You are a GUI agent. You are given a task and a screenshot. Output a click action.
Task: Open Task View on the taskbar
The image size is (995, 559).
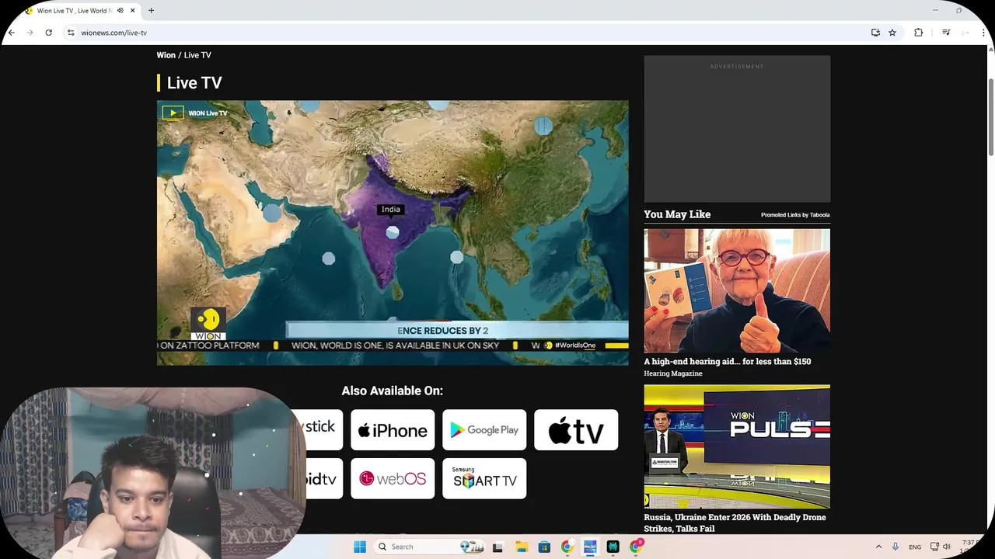pos(497,547)
